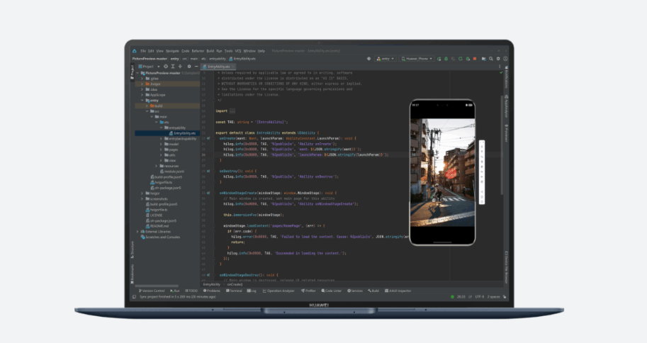Click the Project Structure folder icon in toolbar
The width and height of the screenshot is (647, 343).
tap(483, 59)
